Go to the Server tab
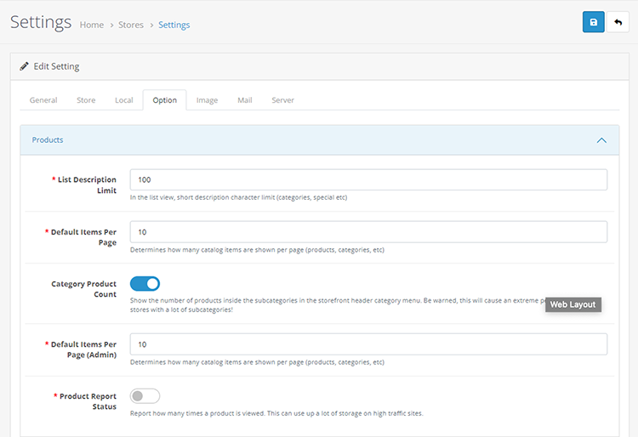The width and height of the screenshot is (638, 437). 282,100
